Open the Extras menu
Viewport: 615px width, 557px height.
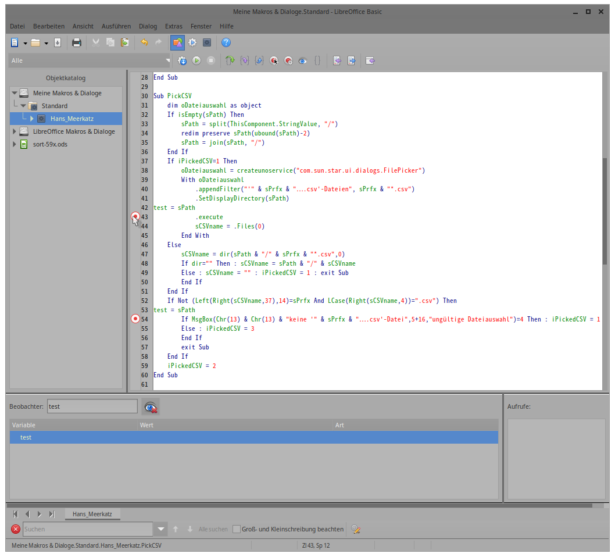coord(174,26)
